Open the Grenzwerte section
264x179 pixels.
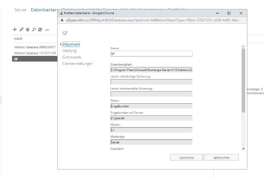[72, 57]
